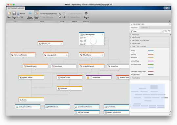Click the Highlight Block button
177x125 pixels.
click(x=74, y=17)
